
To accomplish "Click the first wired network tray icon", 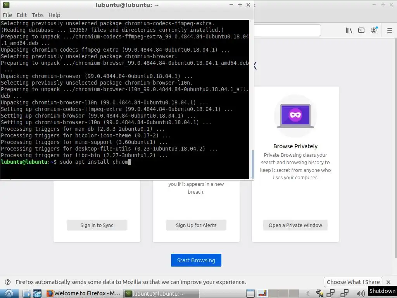I will pos(331,293).
